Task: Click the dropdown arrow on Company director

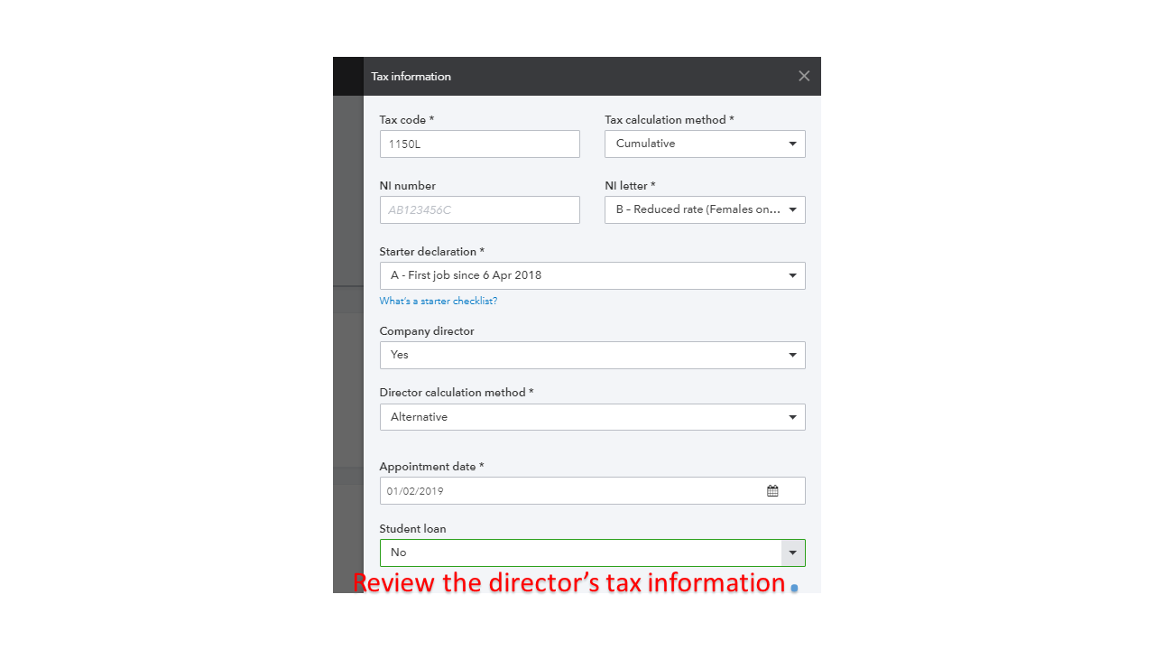Action: [x=792, y=355]
